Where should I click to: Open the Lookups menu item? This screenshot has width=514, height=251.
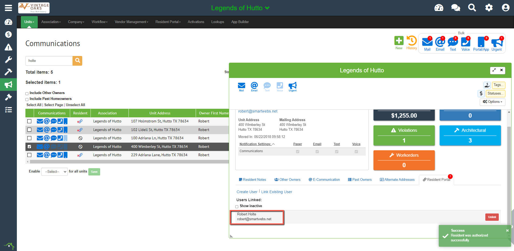coord(218,22)
